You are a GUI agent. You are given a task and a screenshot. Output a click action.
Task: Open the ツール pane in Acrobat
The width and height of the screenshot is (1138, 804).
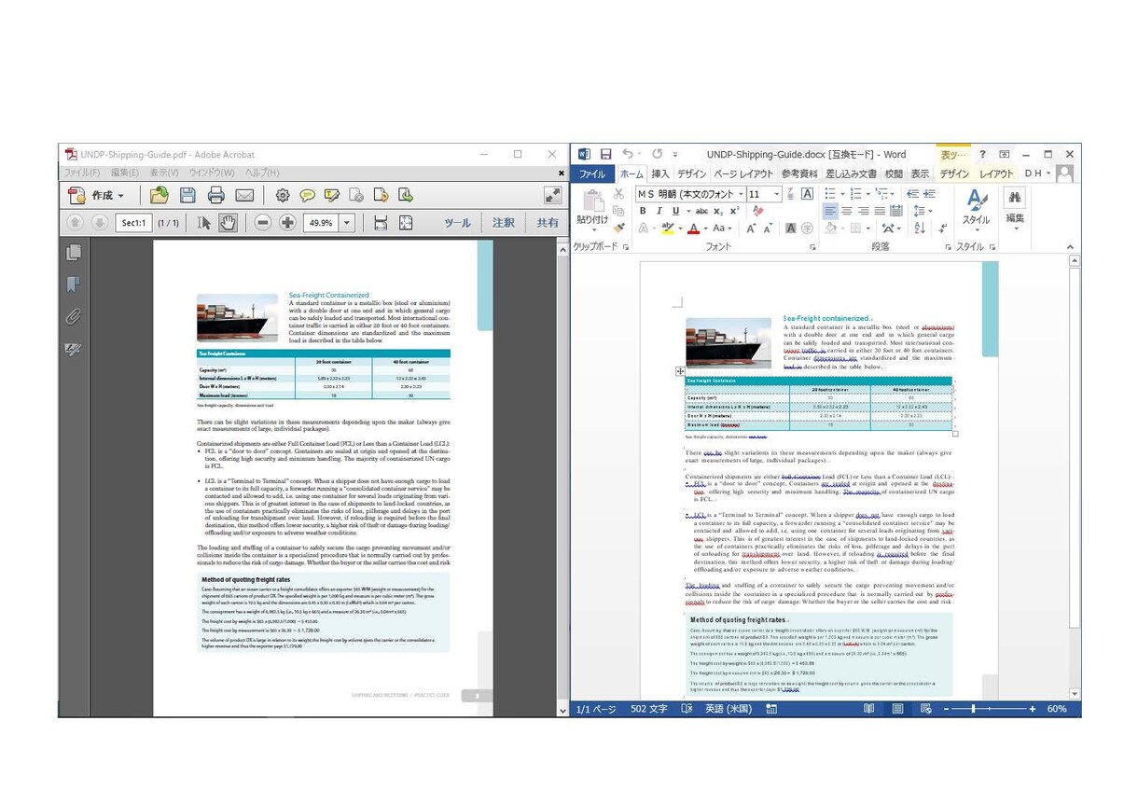pyautogui.click(x=457, y=223)
